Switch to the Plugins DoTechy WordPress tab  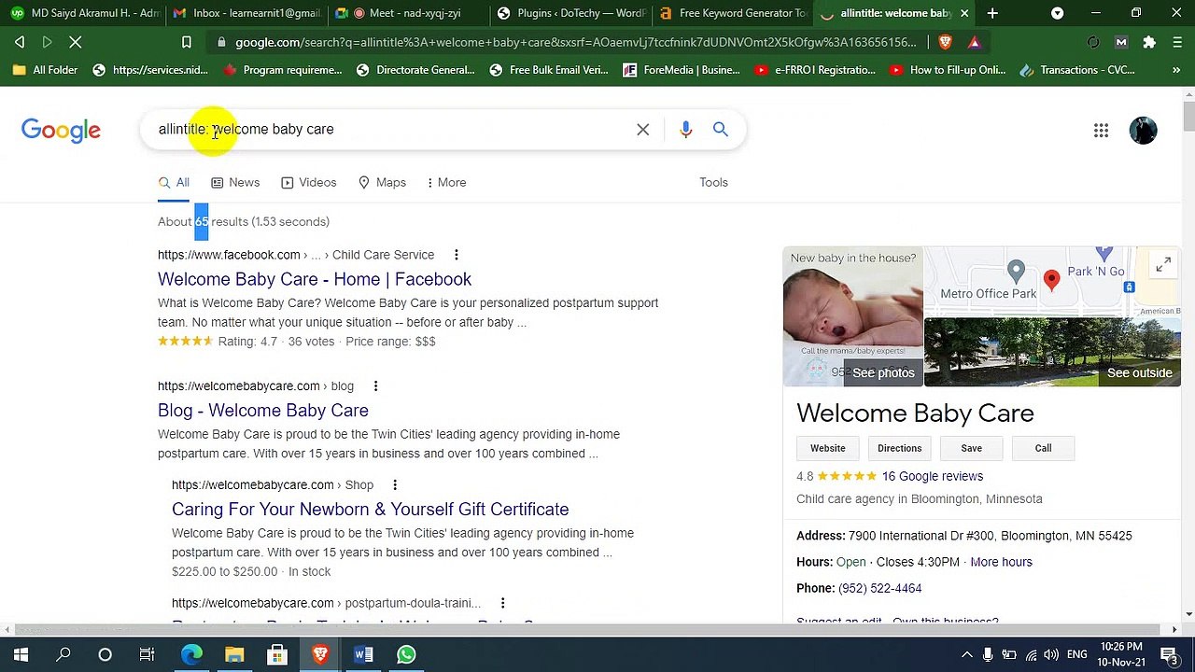[570, 13]
